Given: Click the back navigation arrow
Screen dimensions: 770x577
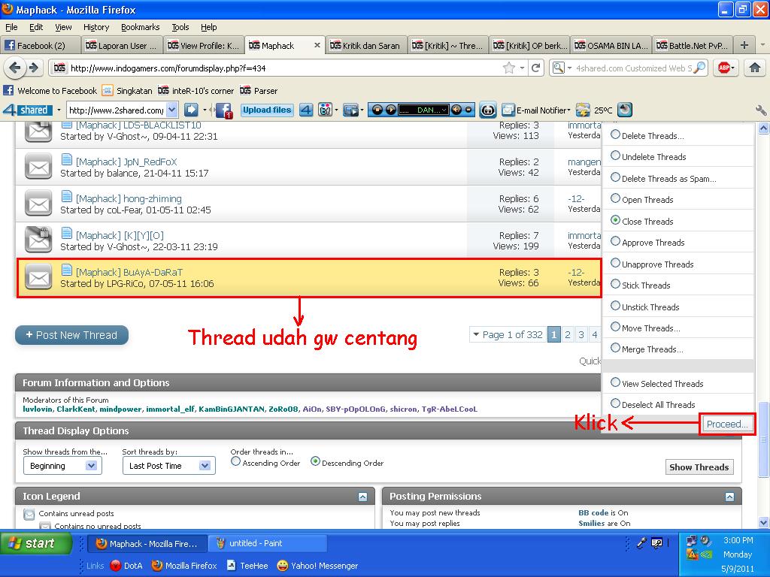Looking at the screenshot, I should (14, 68).
